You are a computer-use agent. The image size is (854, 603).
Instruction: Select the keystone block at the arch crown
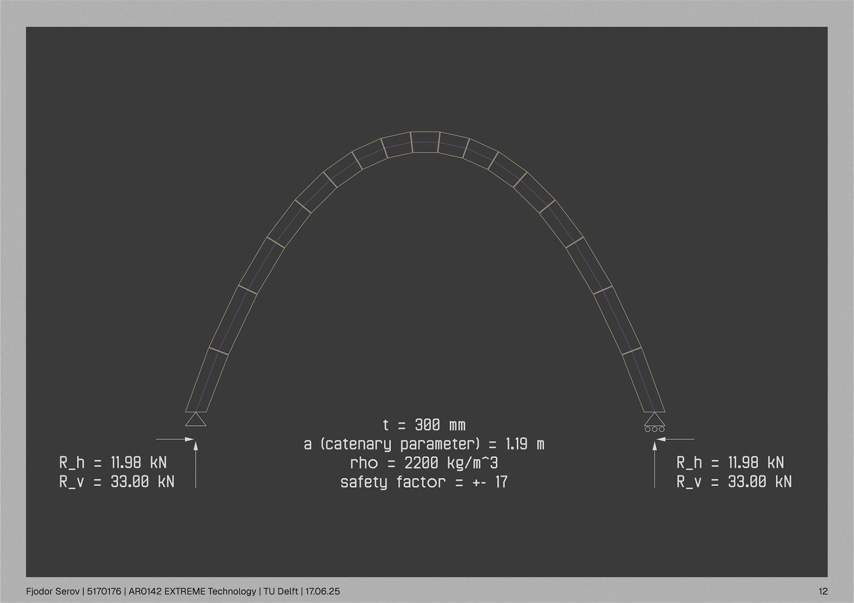[x=425, y=142]
